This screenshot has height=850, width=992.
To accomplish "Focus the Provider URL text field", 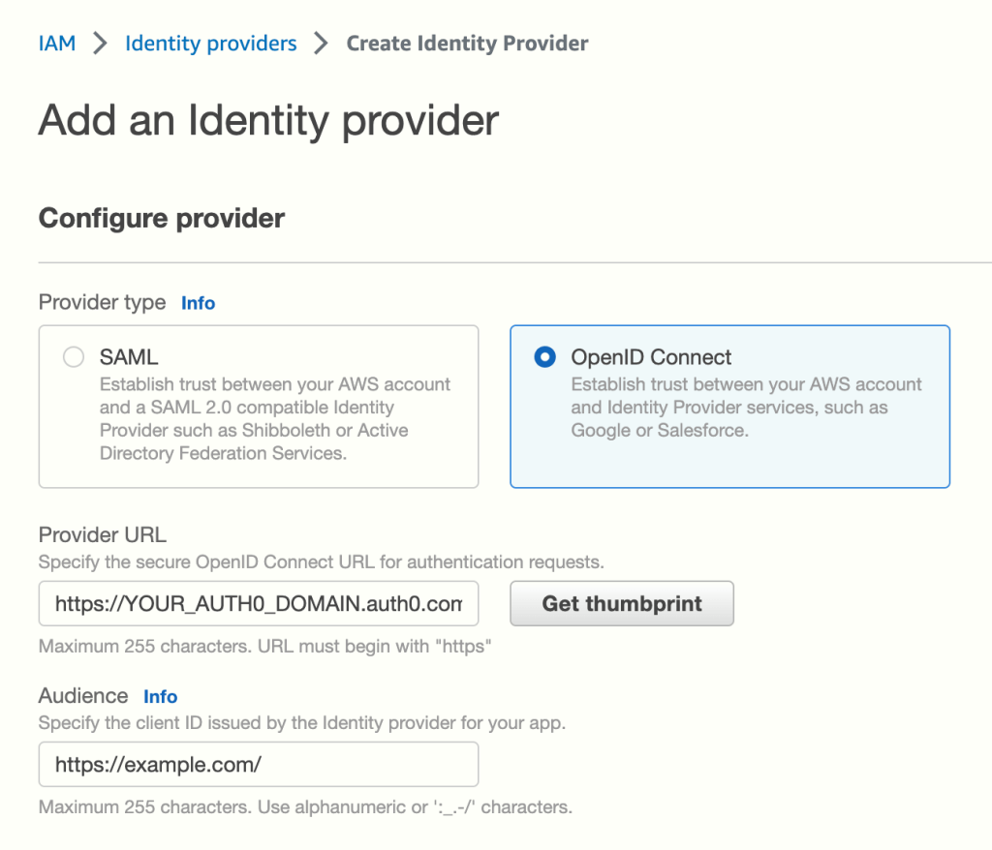I will tap(258, 603).
